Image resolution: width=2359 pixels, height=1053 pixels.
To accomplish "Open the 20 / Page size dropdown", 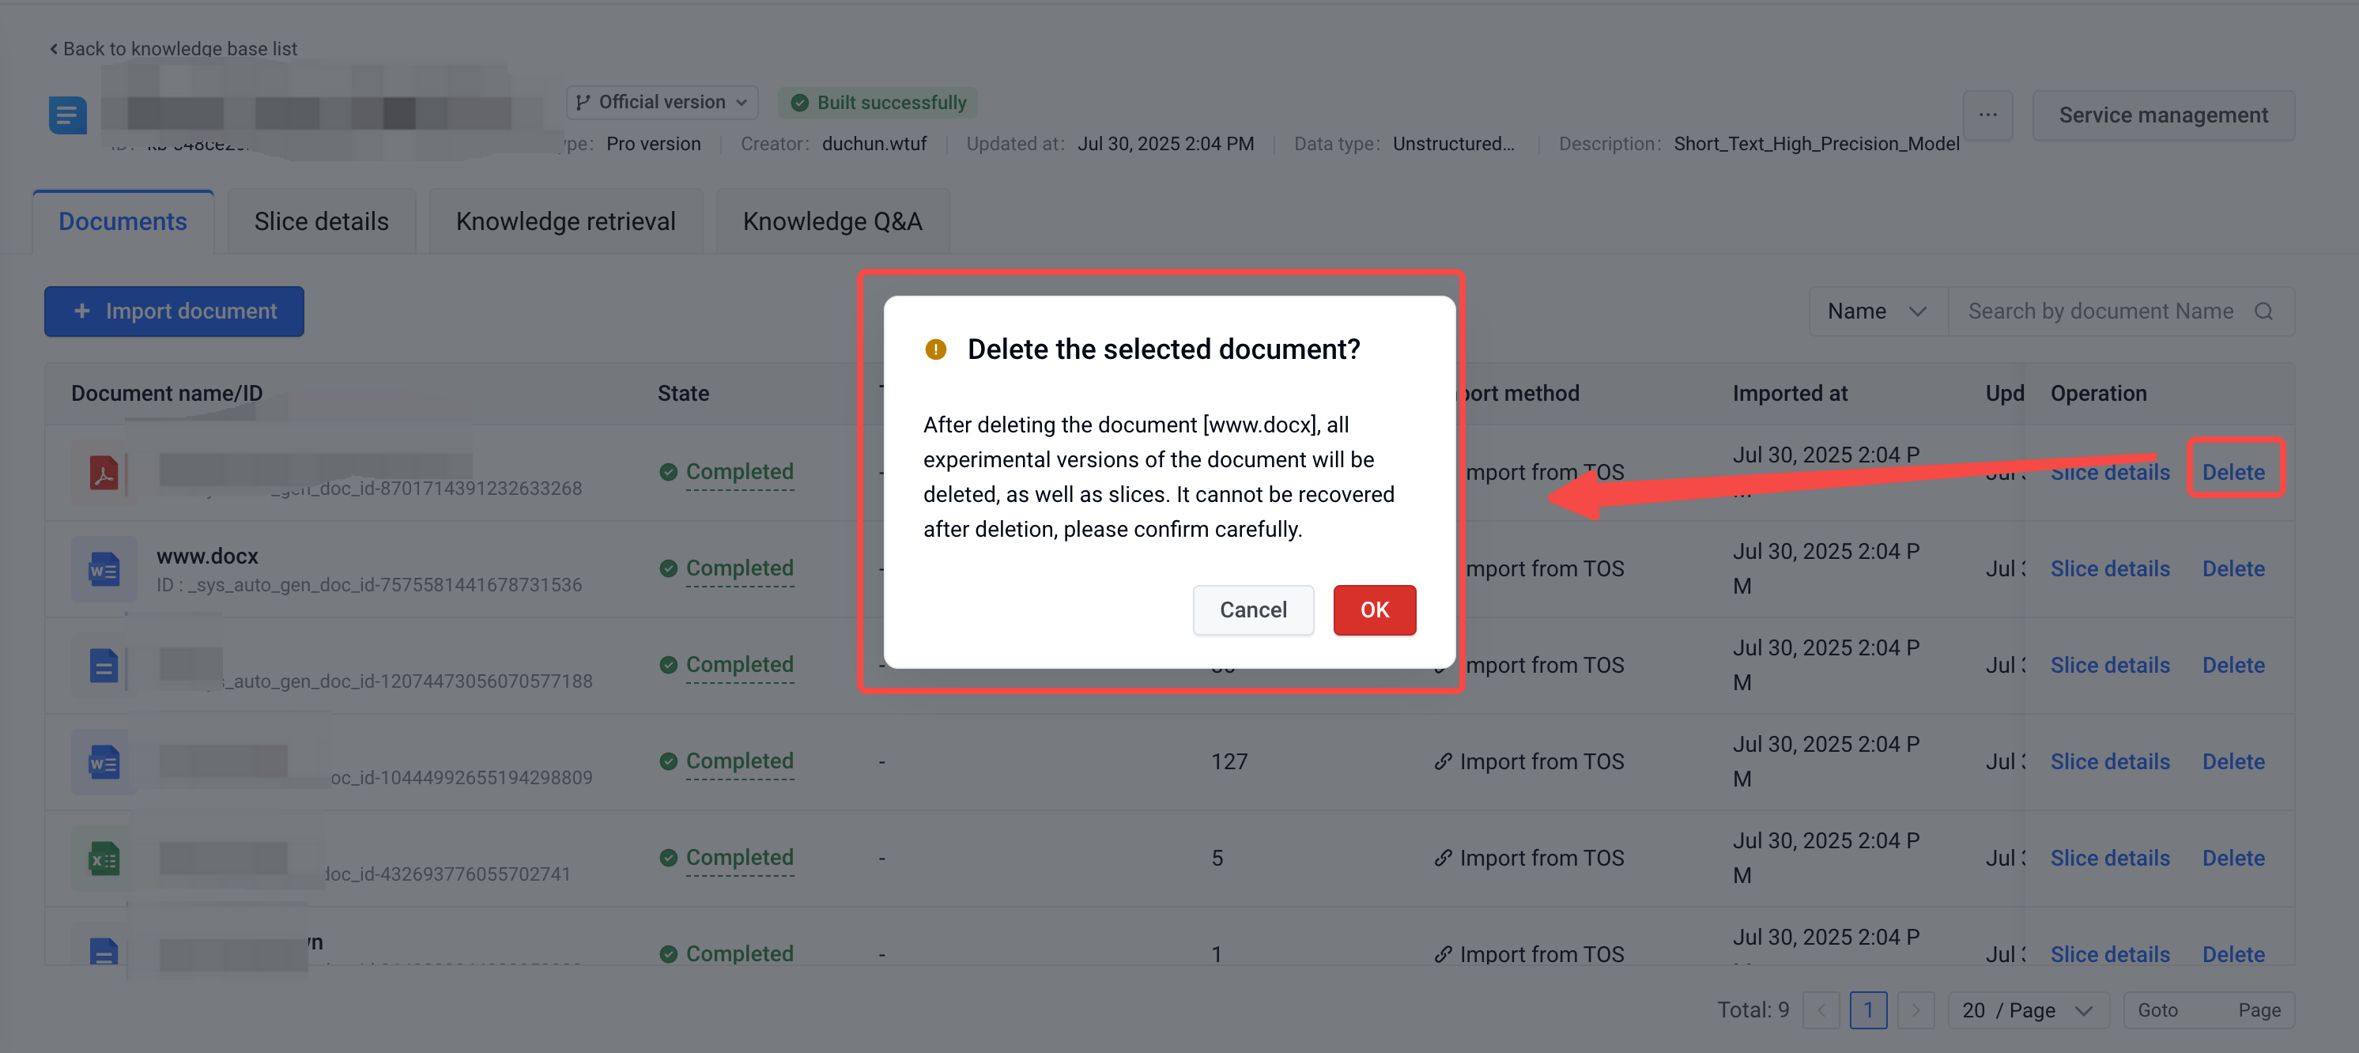I will coord(2028,1010).
